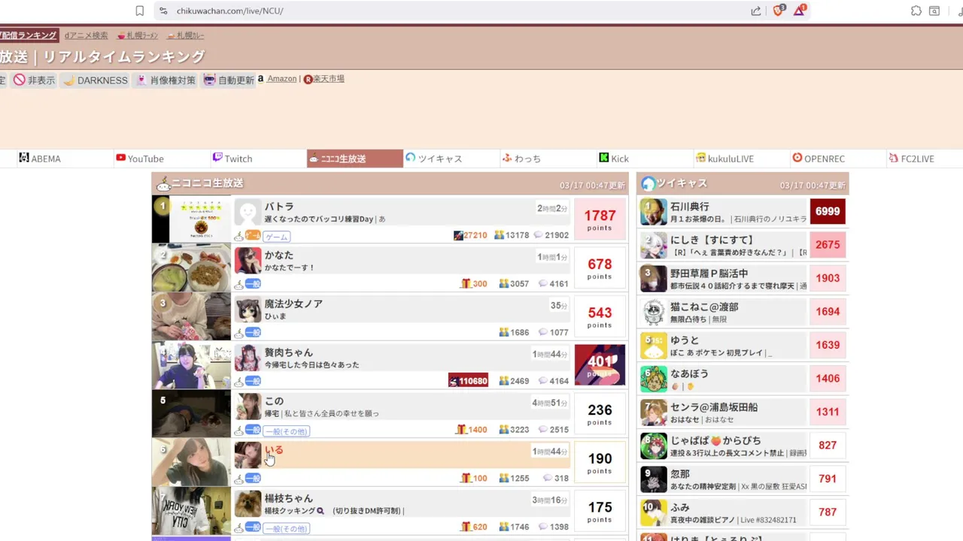Click comment bubble icon beside 21902
This screenshot has height=541, width=963.
(538, 235)
